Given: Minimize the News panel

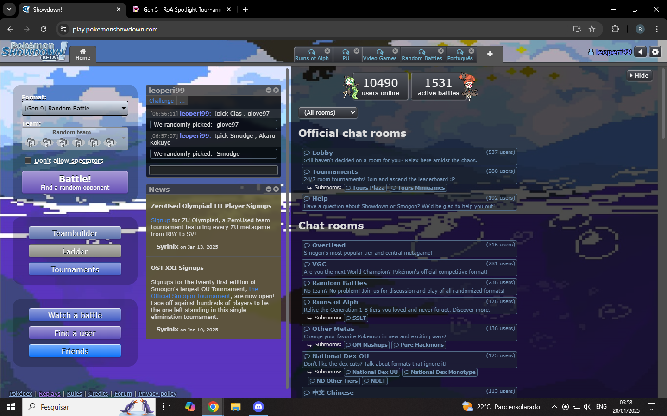Looking at the screenshot, I should tap(269, 189).
